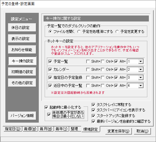156x142 pixels.
Task: Open the 休日の設定 menu button
Action: (22, 27)
